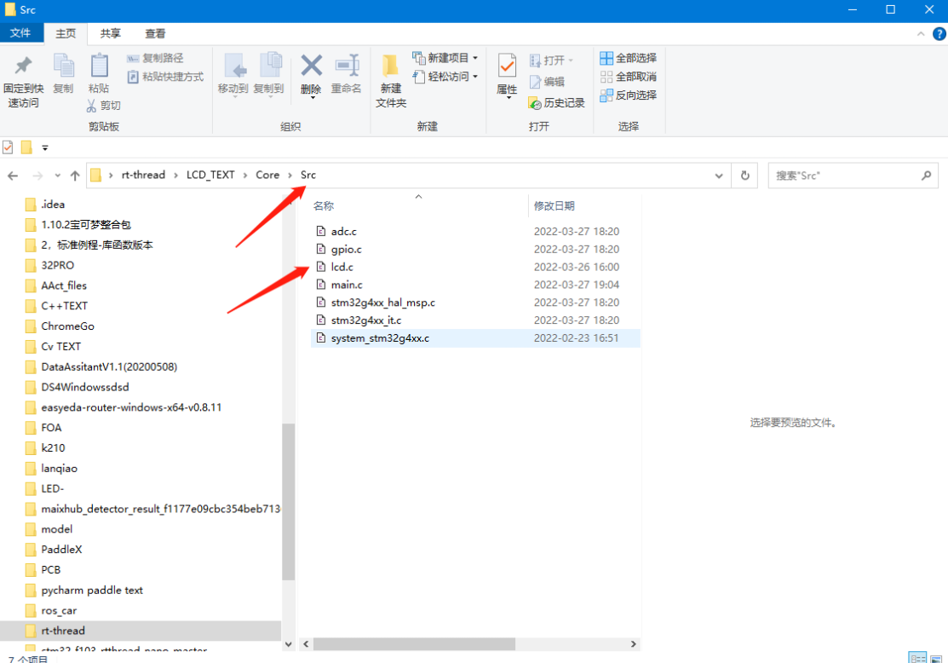Image resolution: width=948 pixels, height=663 pixels.
Task: Pin folder to Quick access
Action: [23, 81]
